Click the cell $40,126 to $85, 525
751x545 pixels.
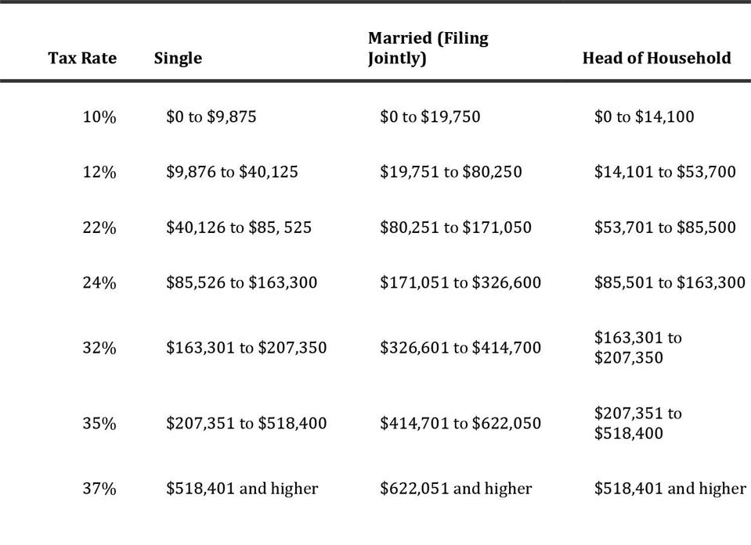tap(238, 228)
